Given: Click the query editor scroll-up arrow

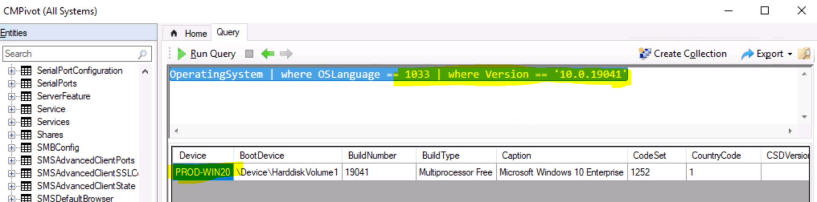Looking at the screenshot, I should (x=804, y=74).
